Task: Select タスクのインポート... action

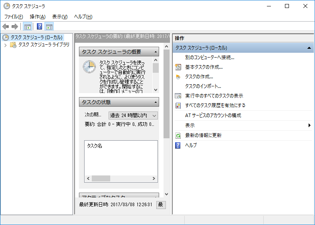Action: click(203, 86)
